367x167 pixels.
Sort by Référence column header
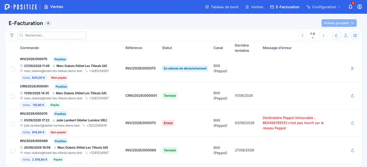(x=133, y=48)
